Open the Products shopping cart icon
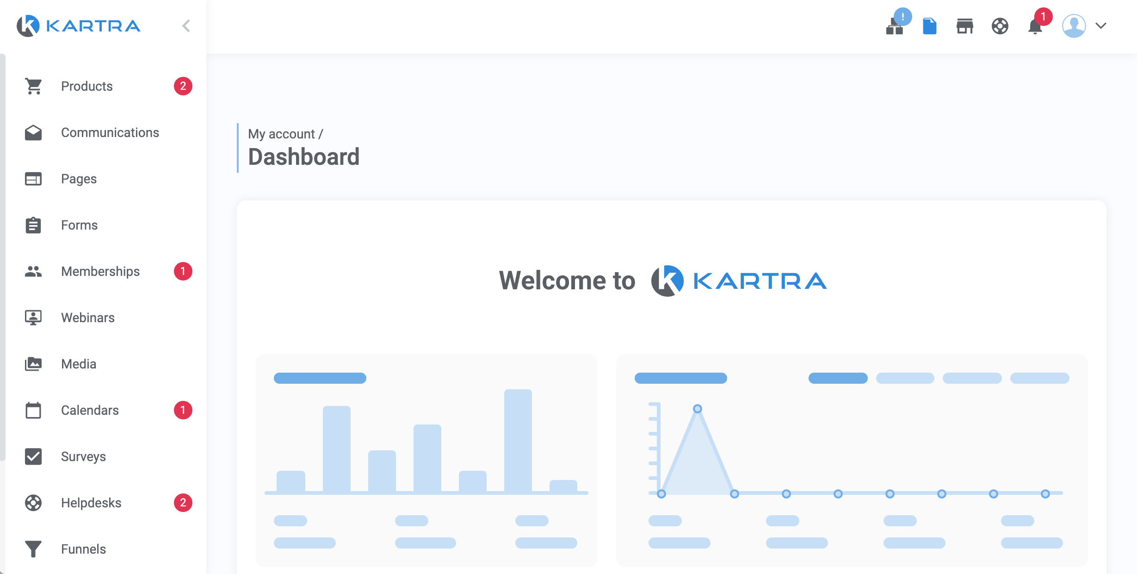 33,86
